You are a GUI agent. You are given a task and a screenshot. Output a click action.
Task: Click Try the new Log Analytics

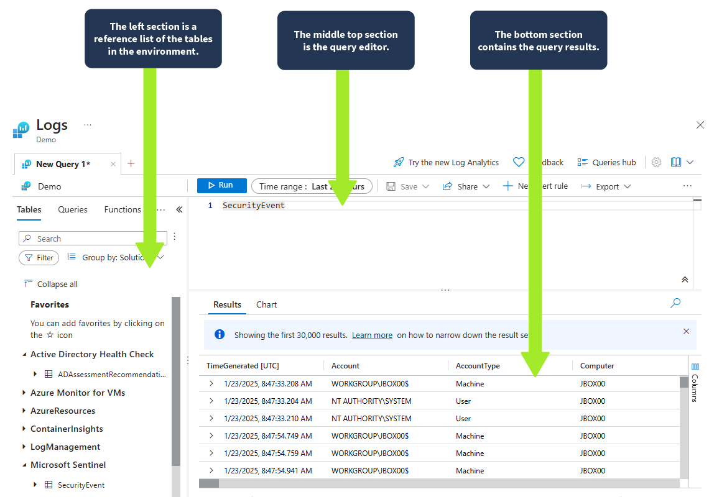pyautogui.click(x=453, y=162)
